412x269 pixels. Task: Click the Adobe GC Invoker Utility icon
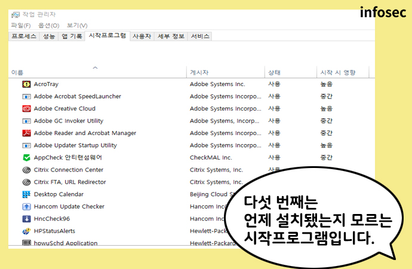26,121
